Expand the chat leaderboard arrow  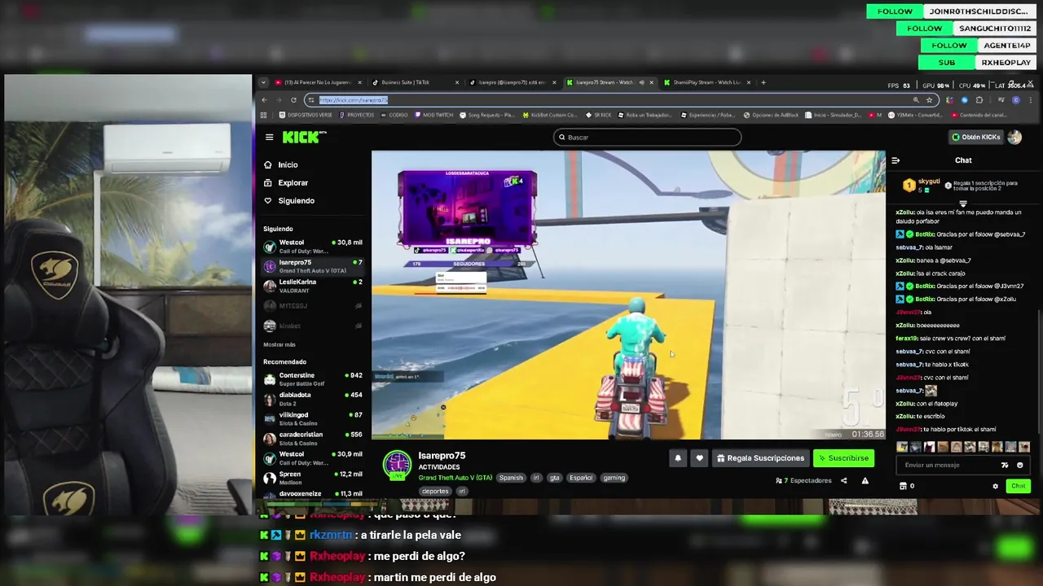(963, 203)
